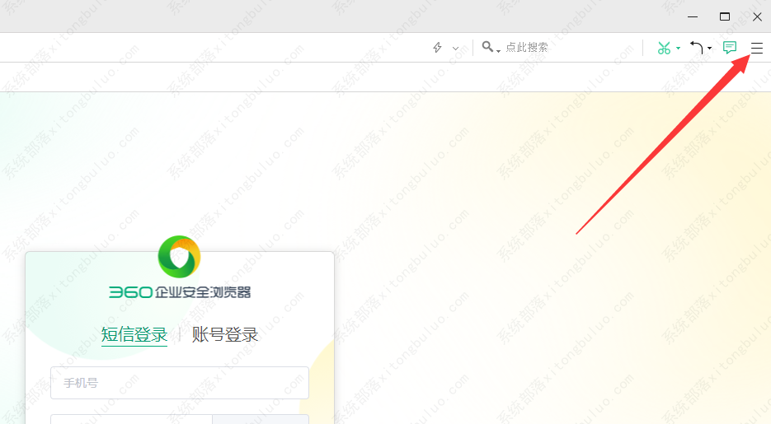Click into the 手机号 phone number field
771x424 pixels.
180,383
